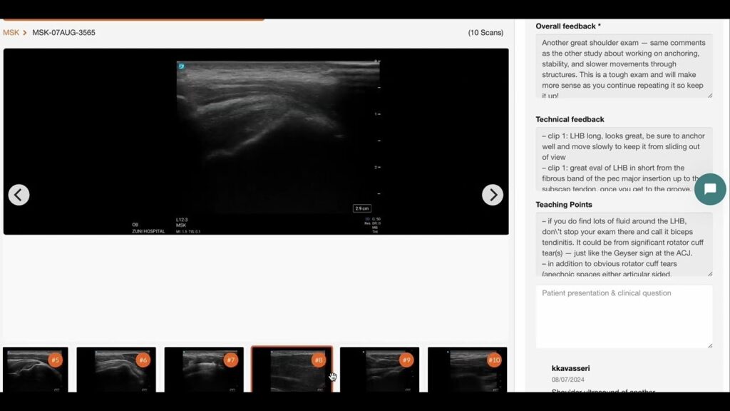Click into the Technical feedback text area

[x=624, y=159]
